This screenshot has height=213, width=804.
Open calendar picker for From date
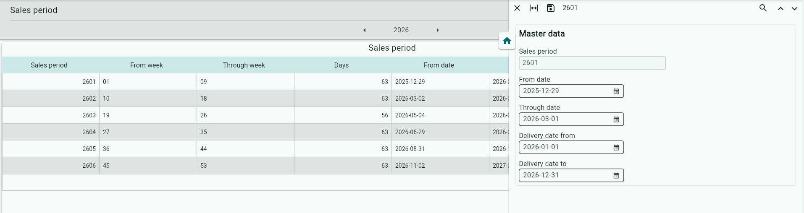616,91
